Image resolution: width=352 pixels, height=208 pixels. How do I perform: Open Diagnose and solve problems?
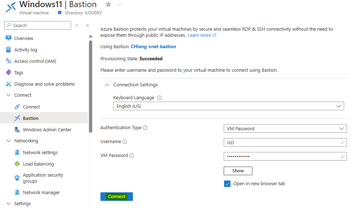[x=44, y=84]
